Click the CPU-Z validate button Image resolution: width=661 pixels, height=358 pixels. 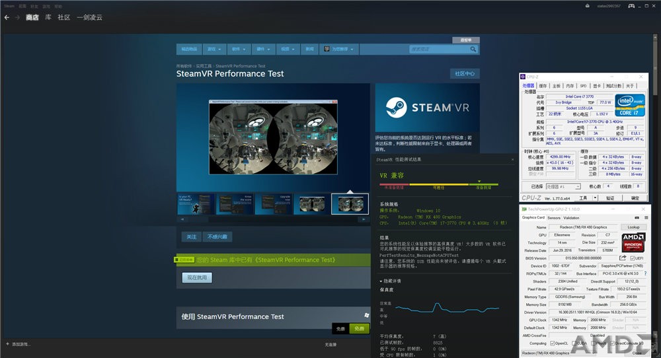(x=610, y=197)
